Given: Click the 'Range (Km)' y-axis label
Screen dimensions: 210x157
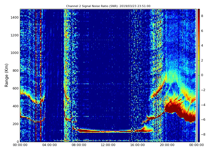Looking at the screenshot, I should pyautogui.click(x=6, y=75).
